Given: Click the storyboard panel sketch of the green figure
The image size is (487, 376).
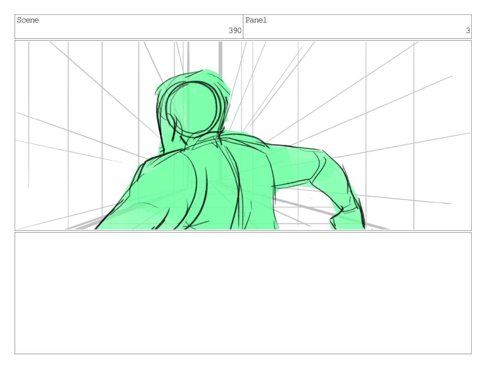Looking at the screenshot, I should [243, 136].
